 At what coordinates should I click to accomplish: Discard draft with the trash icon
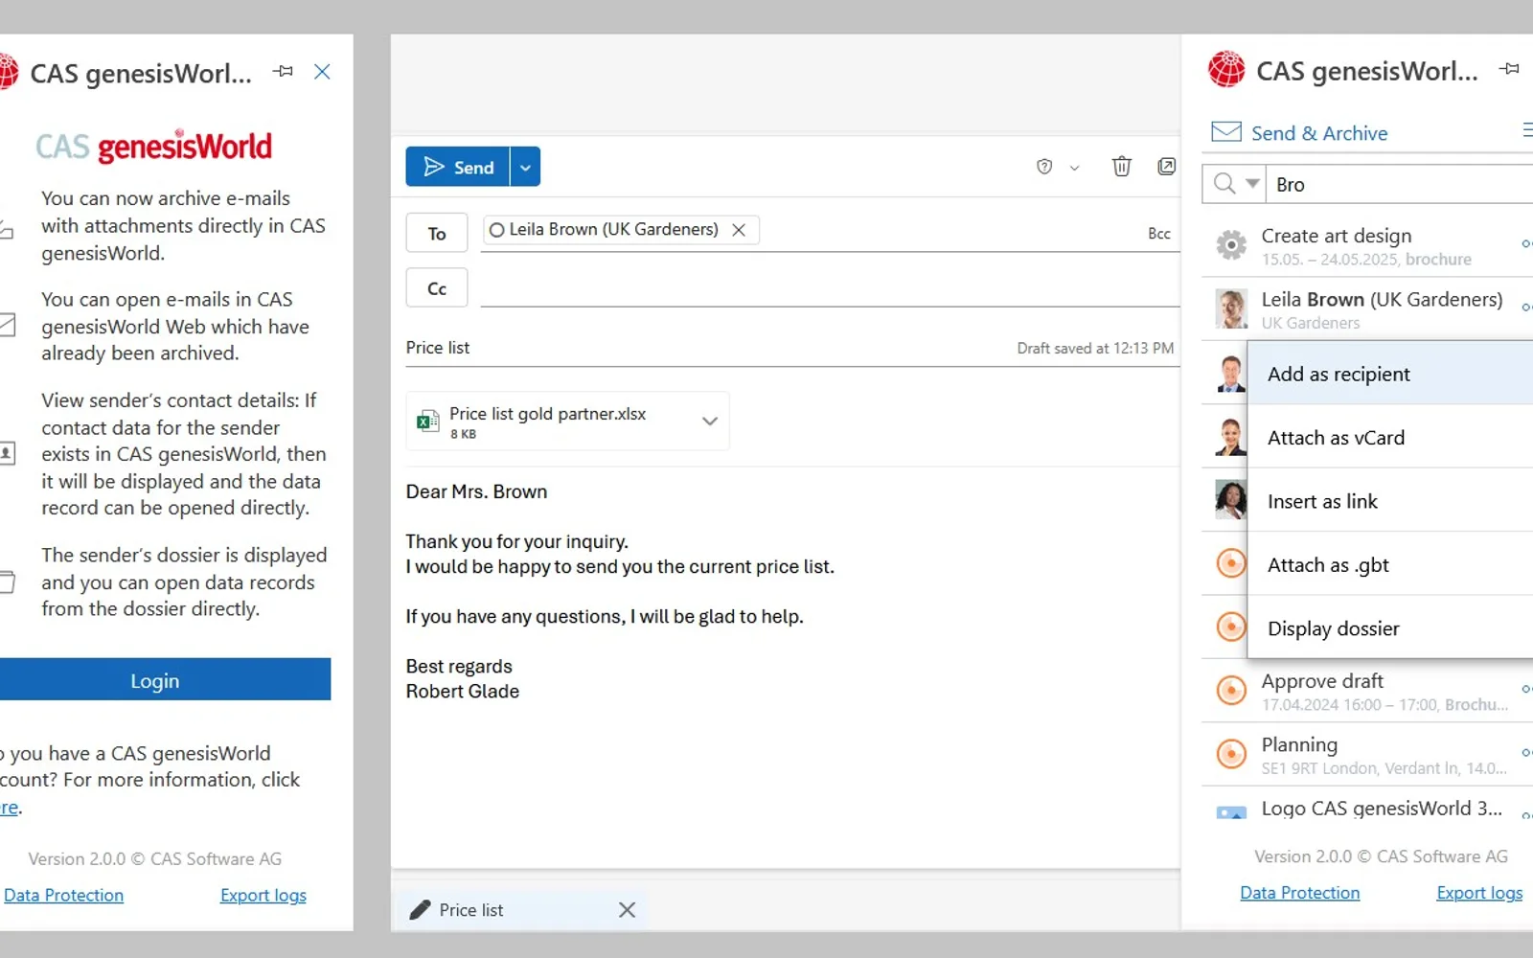(1121, 167)
